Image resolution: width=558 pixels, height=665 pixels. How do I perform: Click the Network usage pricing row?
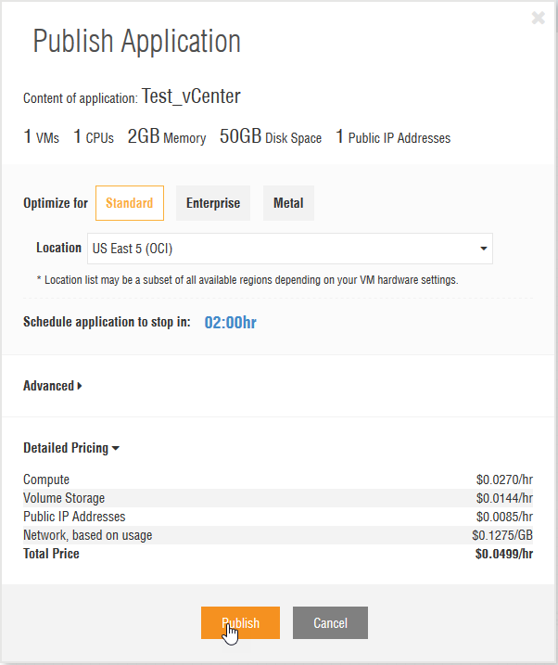coord(278,535)
